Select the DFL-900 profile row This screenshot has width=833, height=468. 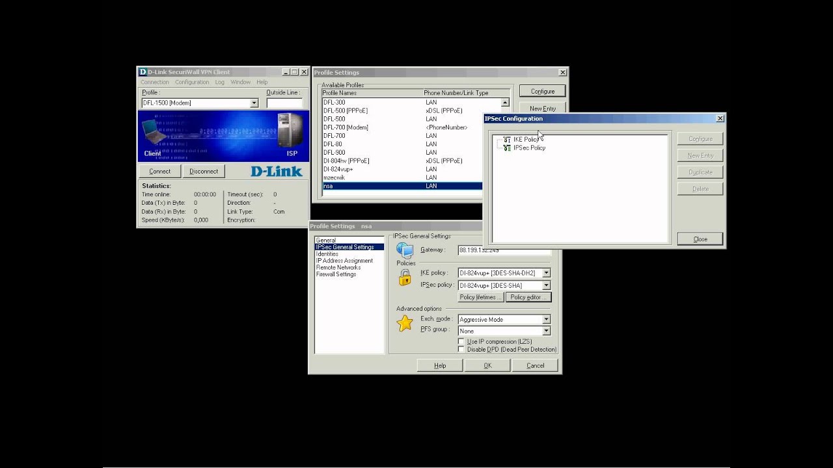coord(403,153)
